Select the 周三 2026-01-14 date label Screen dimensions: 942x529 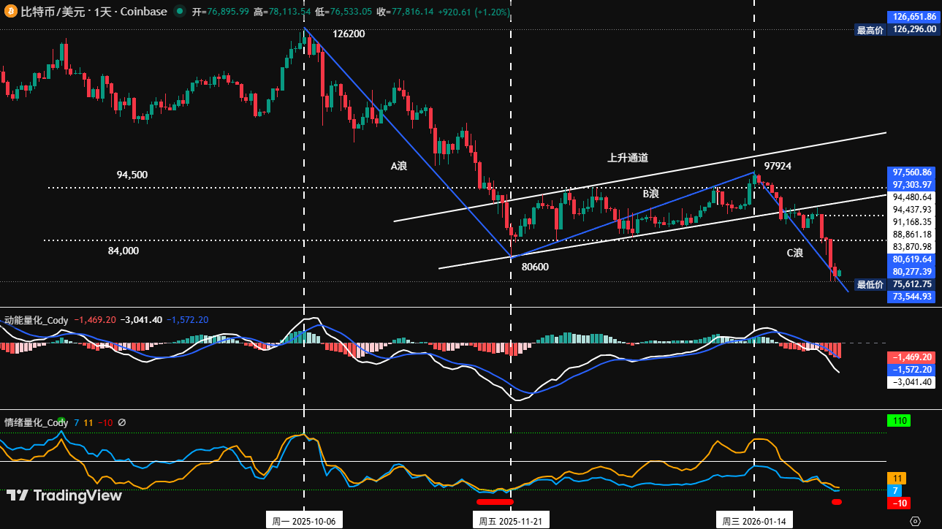(753, 520)
